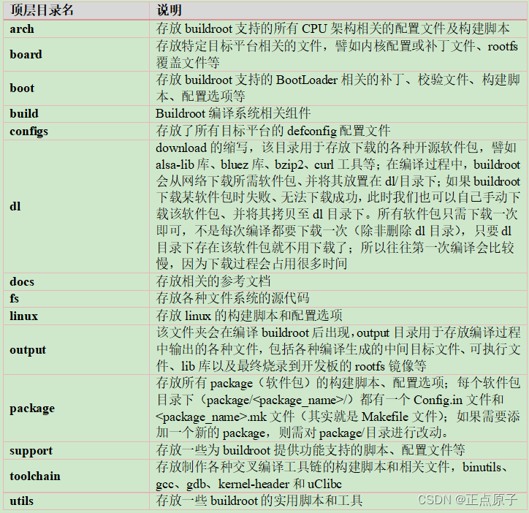Select the 'docs' directory name cell

click(x=76, y=281)
